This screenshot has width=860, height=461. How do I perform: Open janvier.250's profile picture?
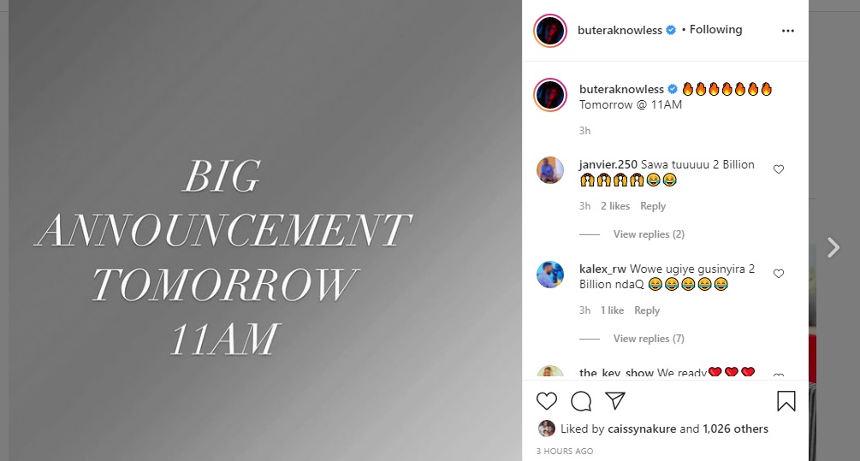pyautogui.click(x=550, y=170)
